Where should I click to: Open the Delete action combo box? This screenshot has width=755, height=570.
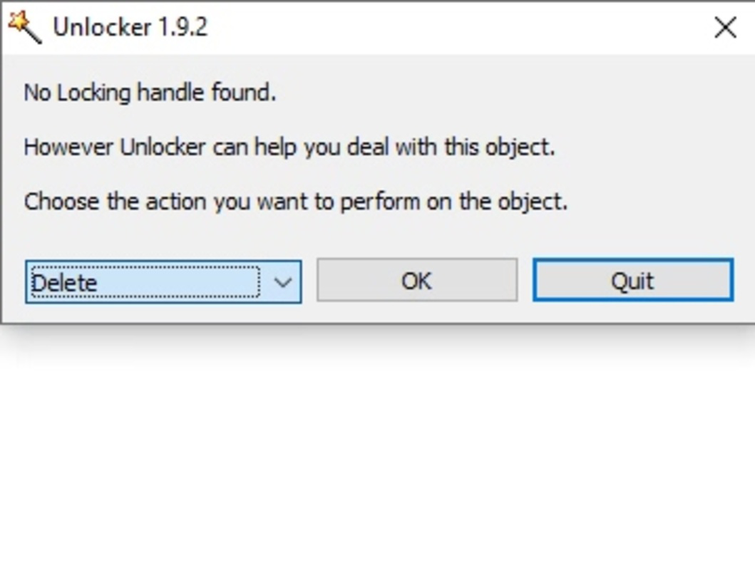164,282
